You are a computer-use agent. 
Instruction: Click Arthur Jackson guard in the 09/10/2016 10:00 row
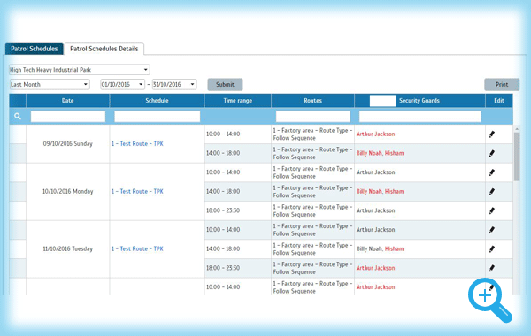click(375, 134)
